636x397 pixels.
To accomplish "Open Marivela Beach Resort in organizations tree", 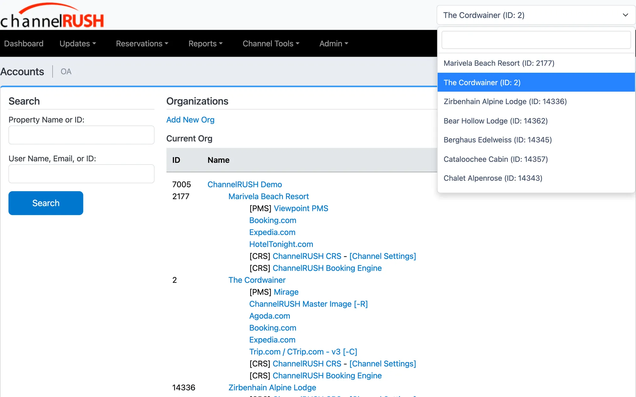I will [269, 197].
